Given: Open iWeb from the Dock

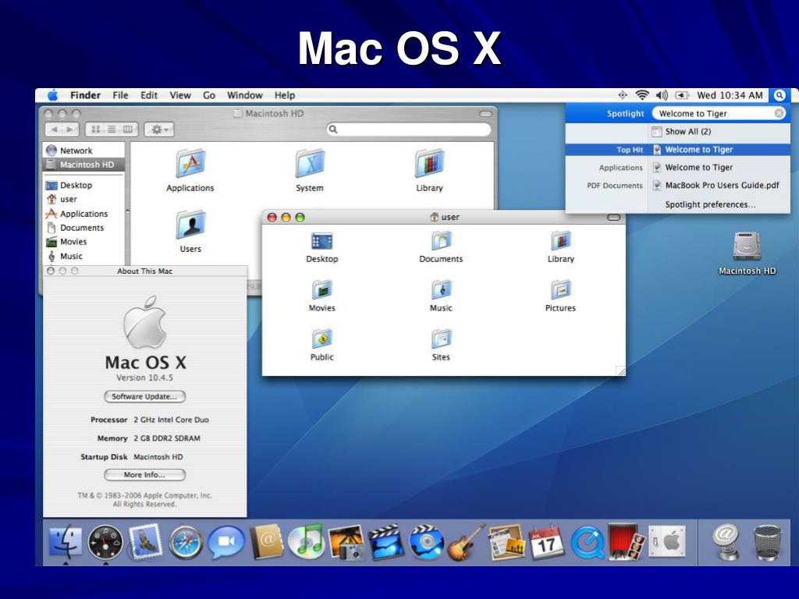Looking at the screenshot, I should tap(506, 543).
